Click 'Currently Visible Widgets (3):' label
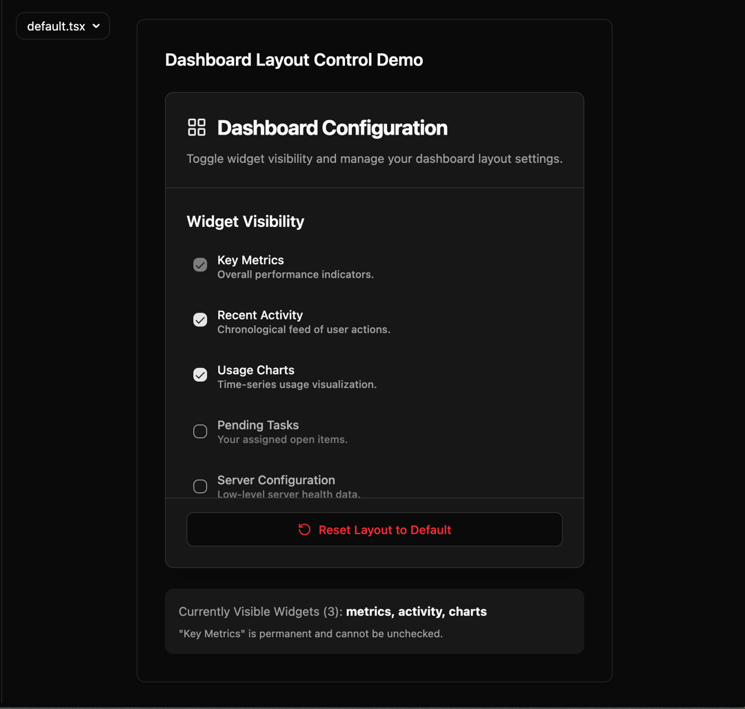Screen dimensions: 745x709 pyautogui.click(x=260, y=612)
